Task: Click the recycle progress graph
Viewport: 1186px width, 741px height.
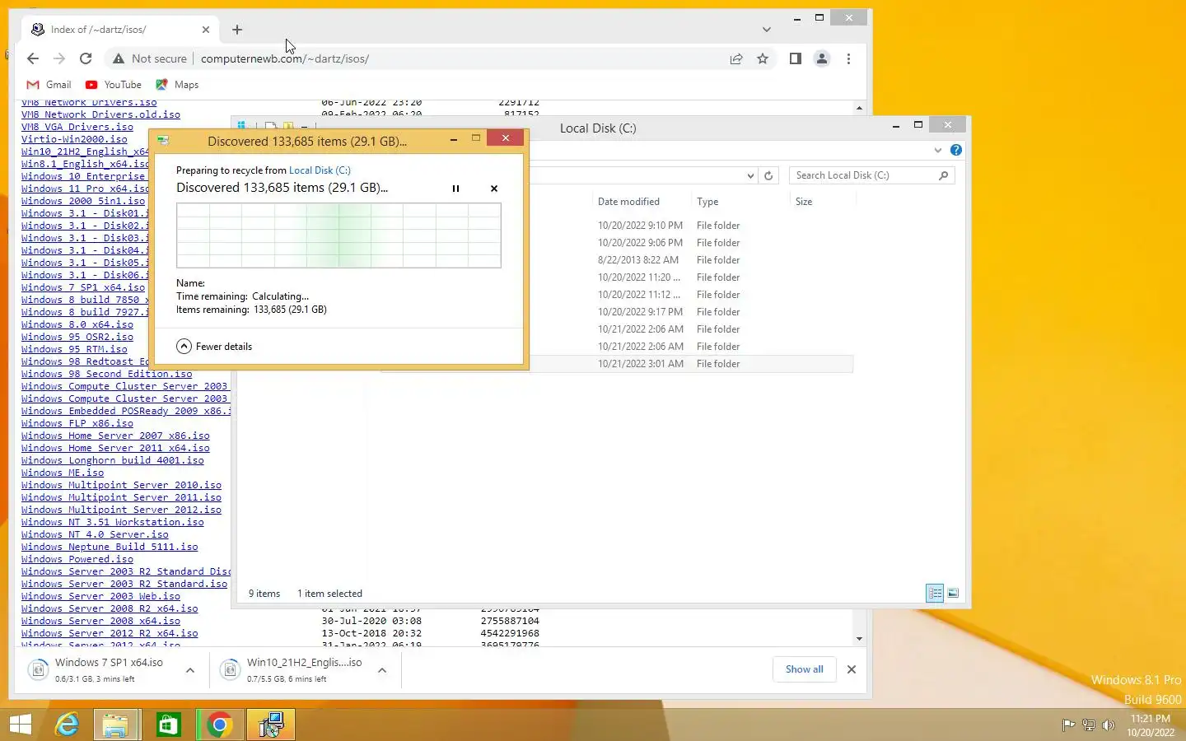Action: (x=339, y=235)
